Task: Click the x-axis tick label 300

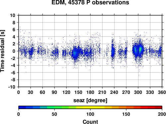Action: point(138,92)
